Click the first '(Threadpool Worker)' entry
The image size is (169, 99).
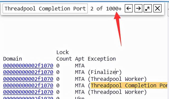tap(117, 79)
